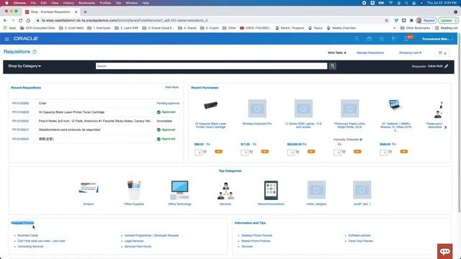
Task: Open the watchlist flag icon
Action: (x=394, y=38)
